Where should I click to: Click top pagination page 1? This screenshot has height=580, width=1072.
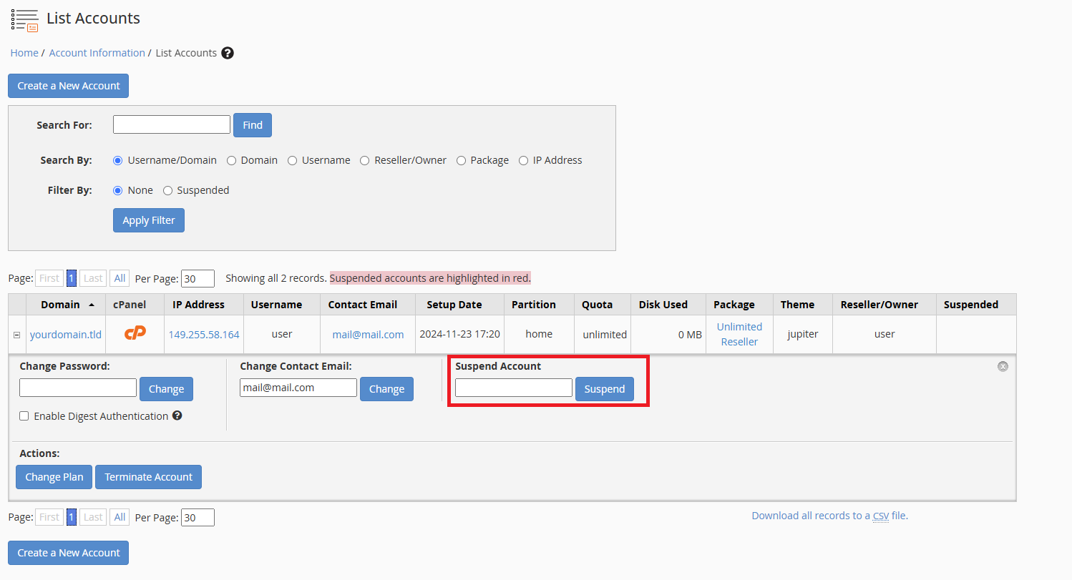pyautogui.click(x=72, y=278)
